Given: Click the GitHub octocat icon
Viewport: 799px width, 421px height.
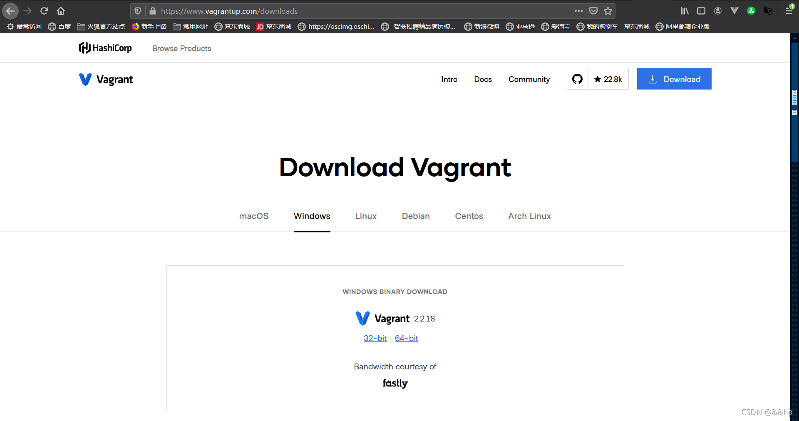Looking at the screenshot, I should pos(577,79).
